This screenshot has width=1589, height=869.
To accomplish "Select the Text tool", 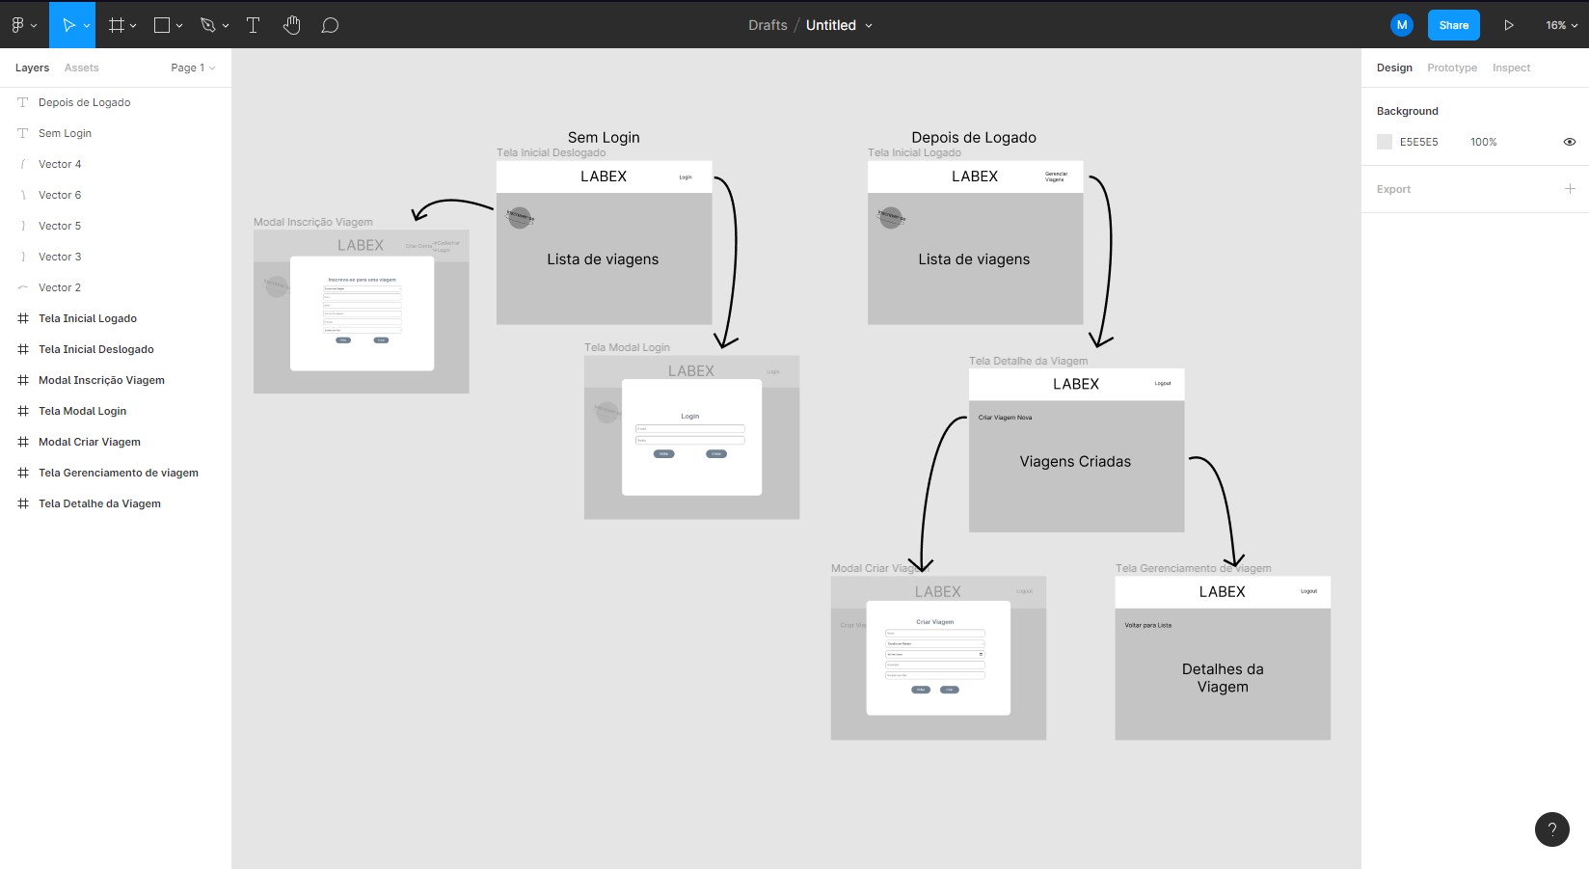I will [254, 25].
